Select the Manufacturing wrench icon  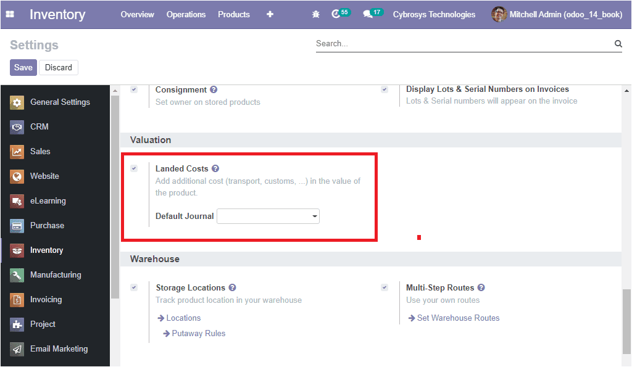pos(17,275)
